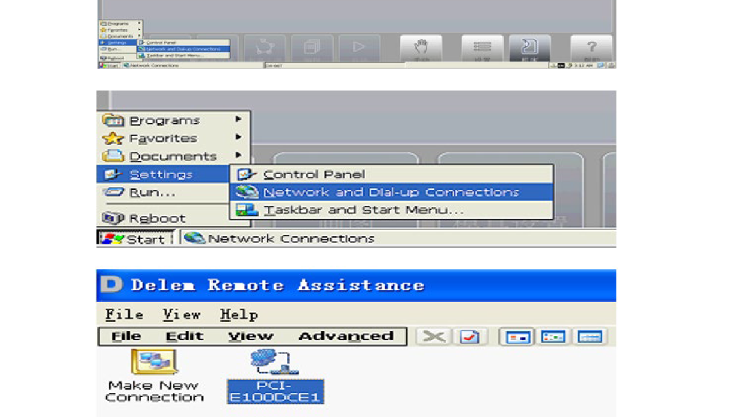Open Control Panel from enlarged Settings submenu
Image resolution: width=742 pixels, height=417 pixels.
coord(391,174)
